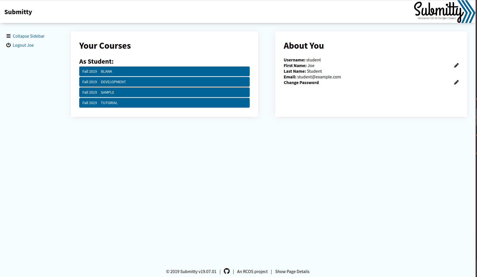Open the Fall 2019 BLANK course
The height and width of the screenshot is (277, 477).
pyautogui.click(x=164, y=71)
